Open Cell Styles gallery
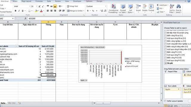The width and height of the screenshot is (191, 107). [130, 9]
